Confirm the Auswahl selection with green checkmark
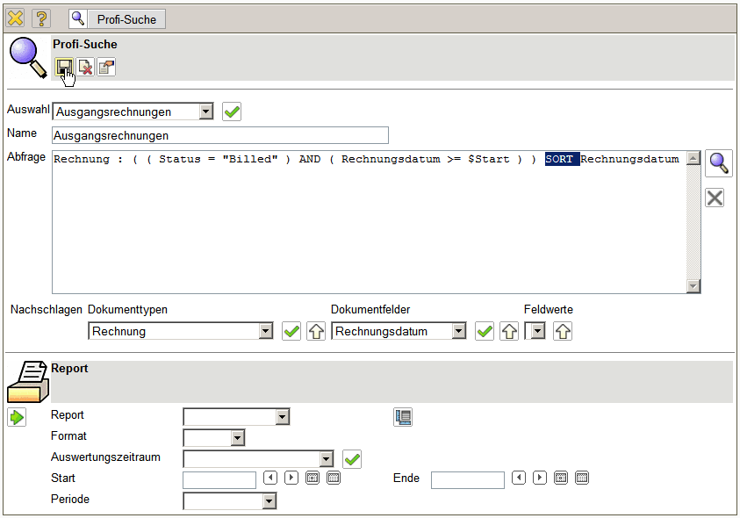This screenshot has width=740, height=518. (232, 112)
